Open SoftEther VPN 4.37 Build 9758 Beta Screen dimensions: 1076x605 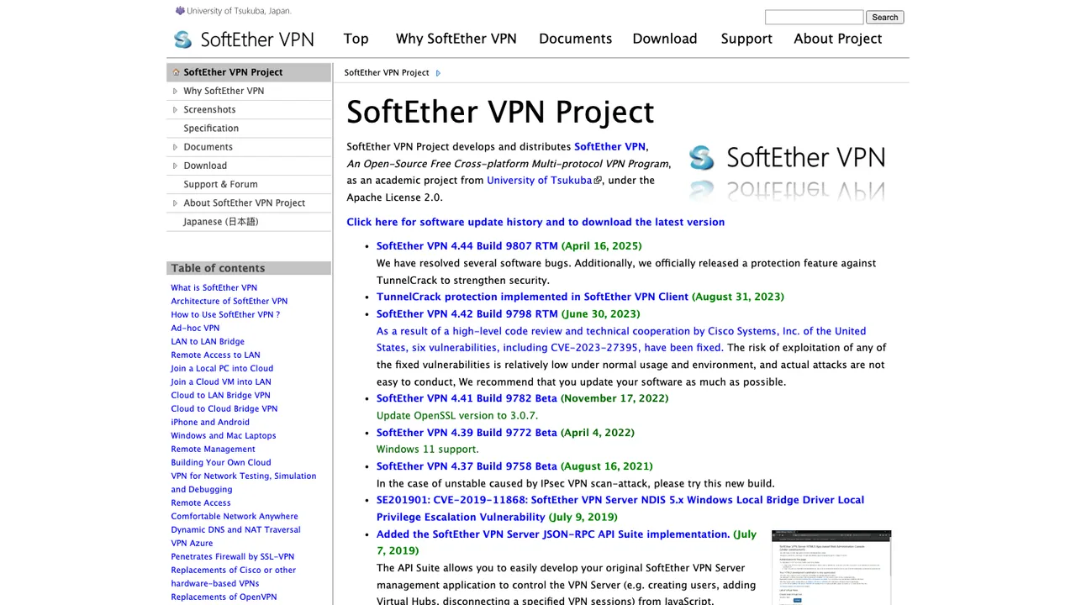[467, 466]
